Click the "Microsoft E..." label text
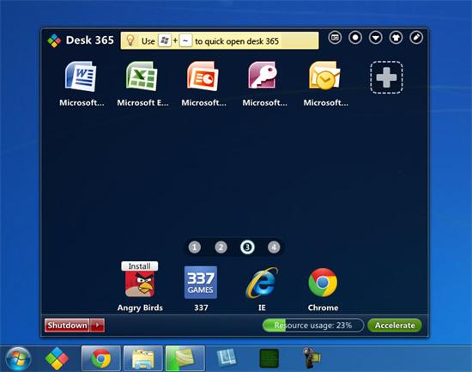 (x=142, y=103)
